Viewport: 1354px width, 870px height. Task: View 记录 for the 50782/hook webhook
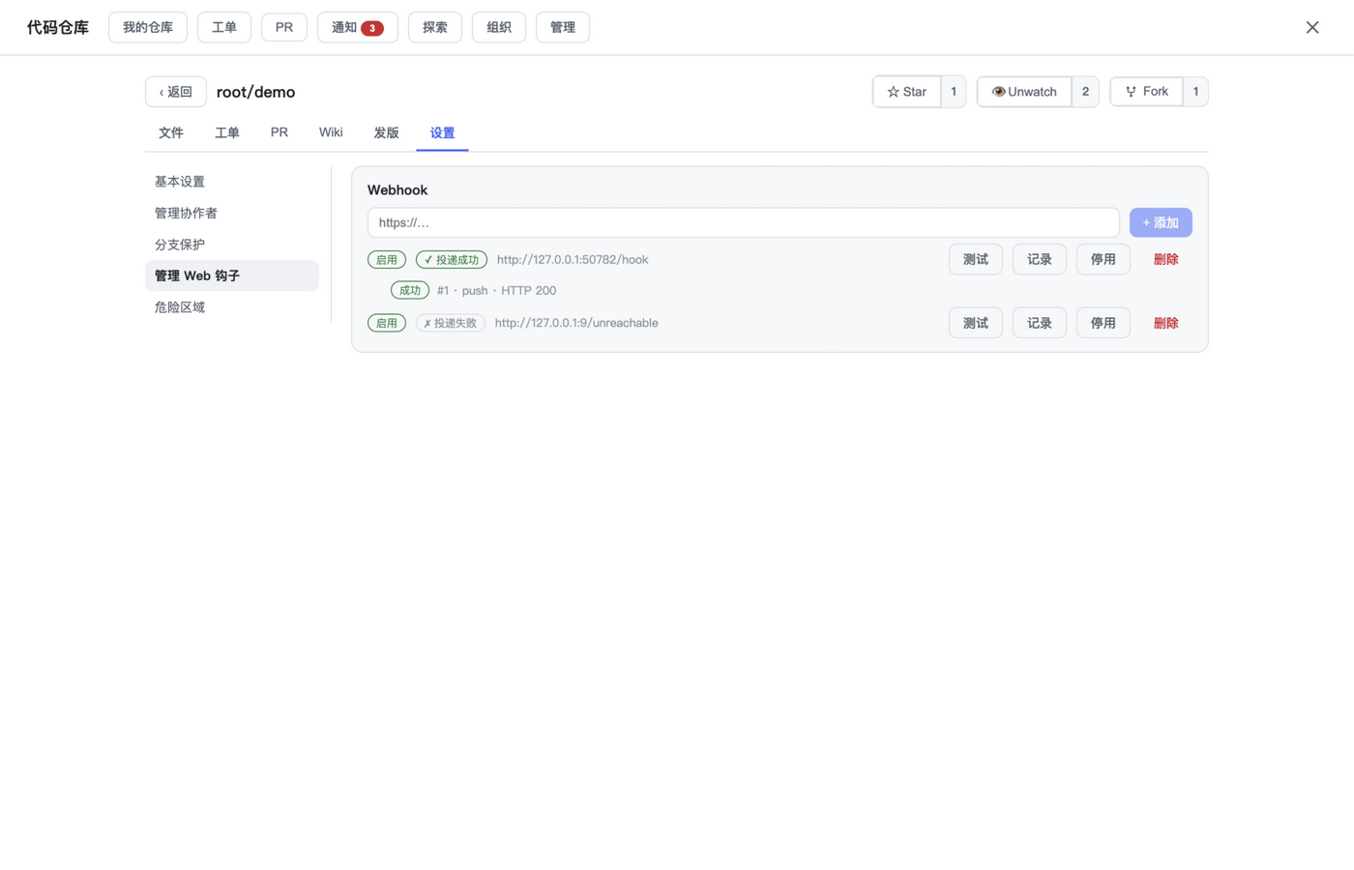click(1040, 259)
